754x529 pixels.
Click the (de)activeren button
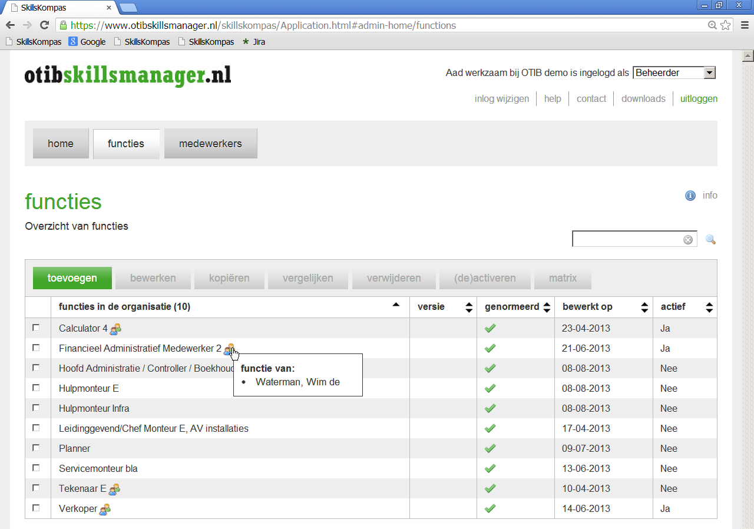coord(485,278)
